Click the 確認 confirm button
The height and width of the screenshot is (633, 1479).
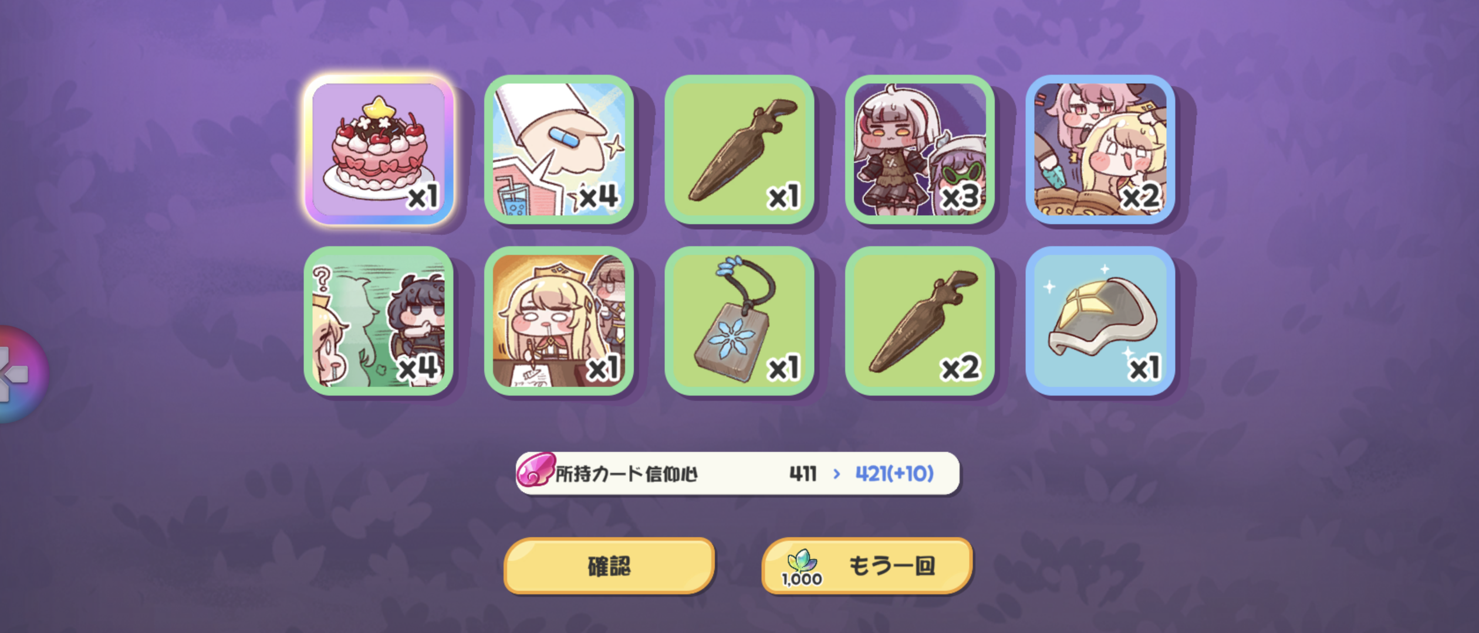point(609,566)
